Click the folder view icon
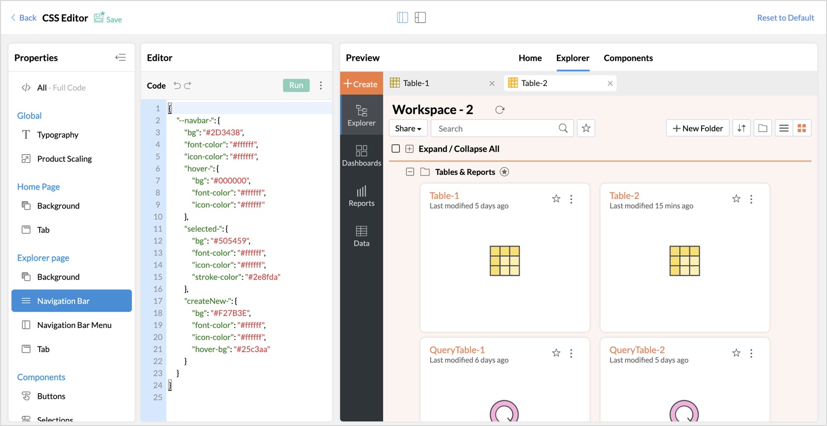This screenshot has width=827, height=426. [763, 128]
